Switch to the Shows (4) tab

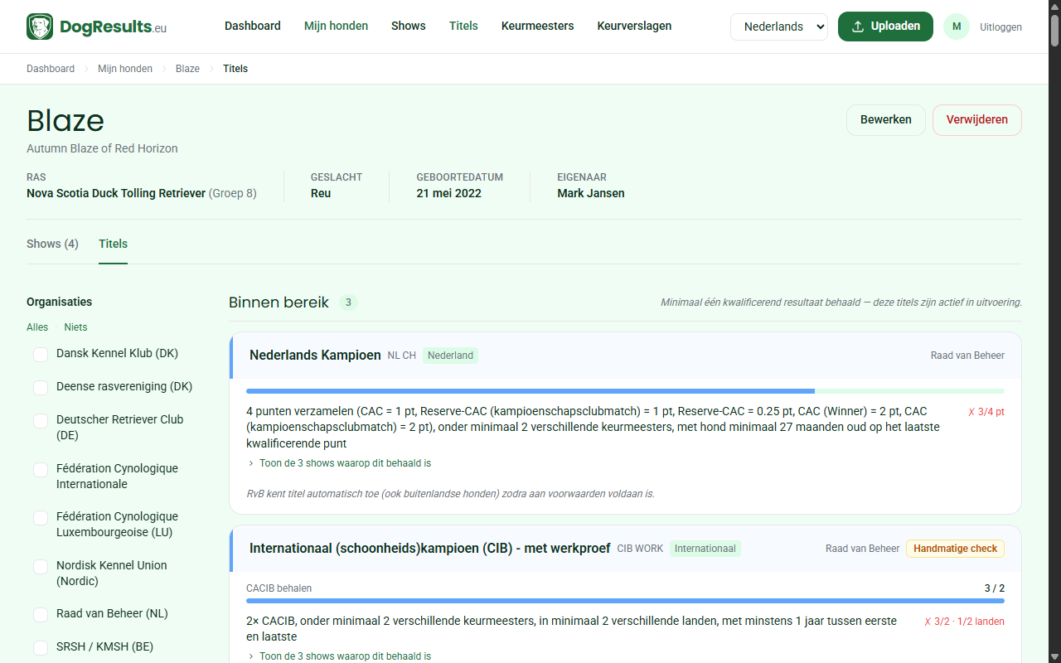pos(52,244)
